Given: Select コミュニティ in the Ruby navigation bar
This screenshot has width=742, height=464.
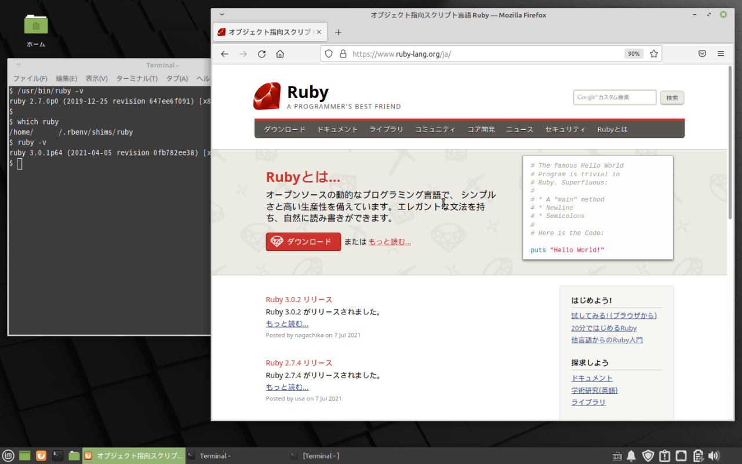Looking at the screenshot, I should click(x=435, y=129).
